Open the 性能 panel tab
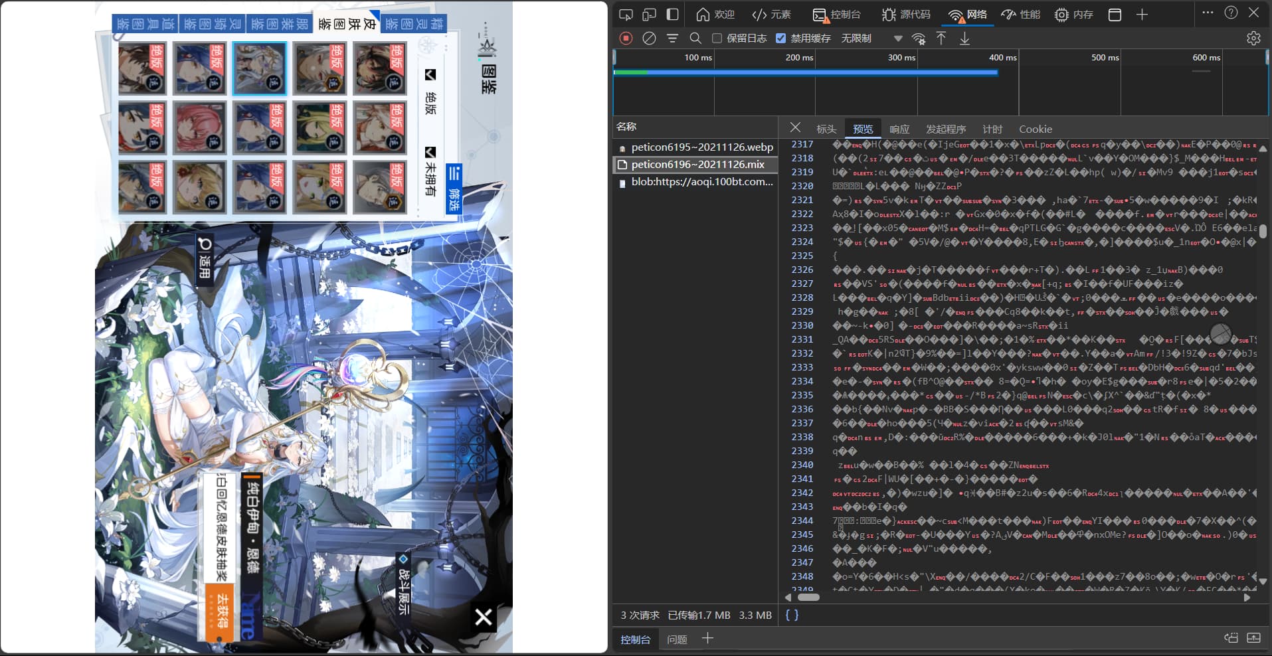 [1021, 15]
